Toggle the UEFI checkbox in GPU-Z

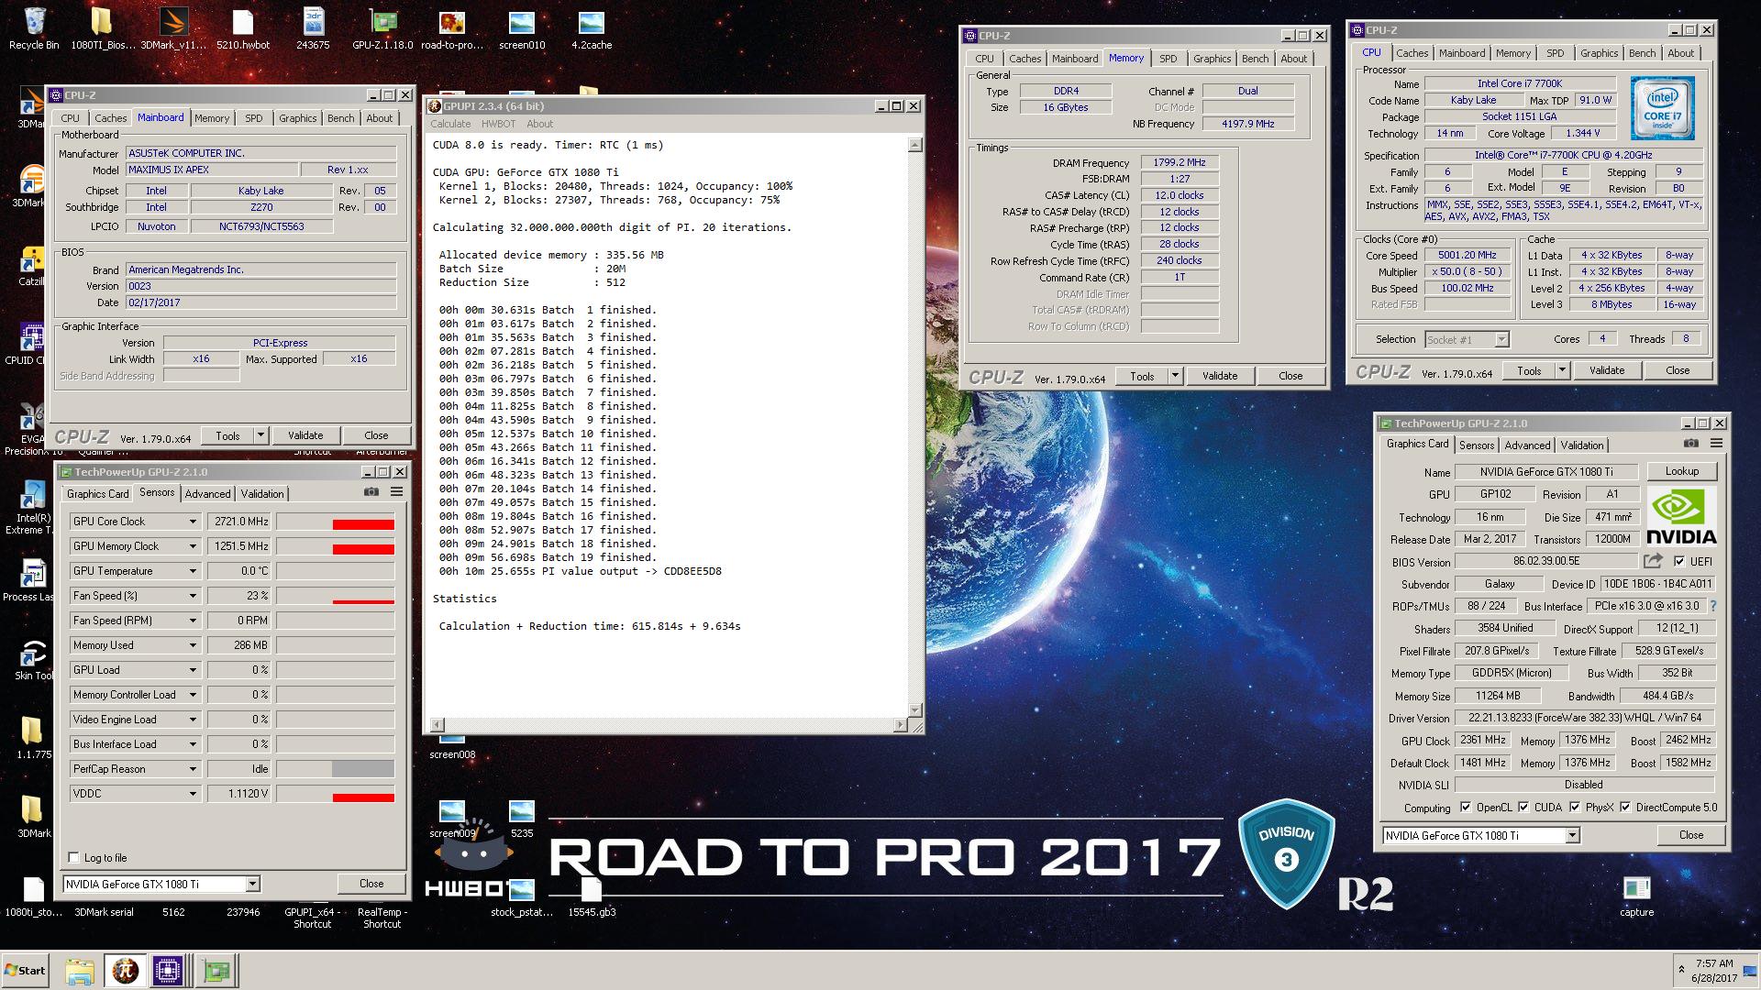[x=1679, y=561]
